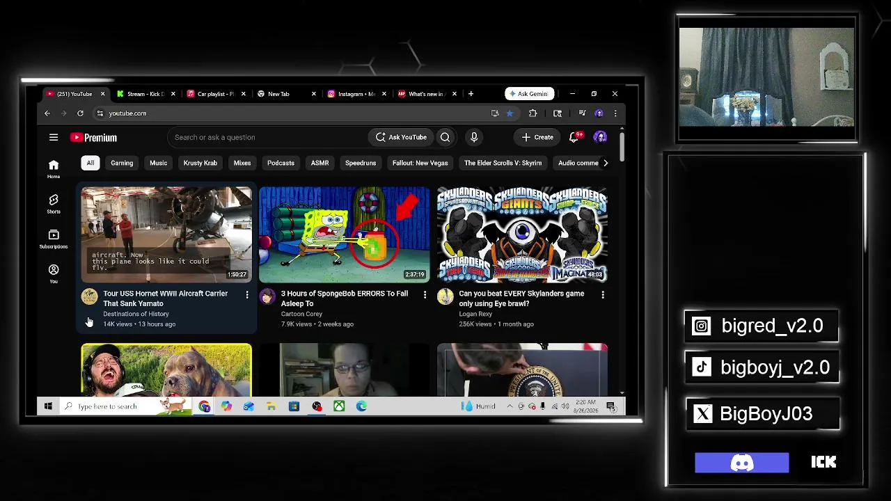
Task: Open Windows Start menu
Action: coord(48,406)
